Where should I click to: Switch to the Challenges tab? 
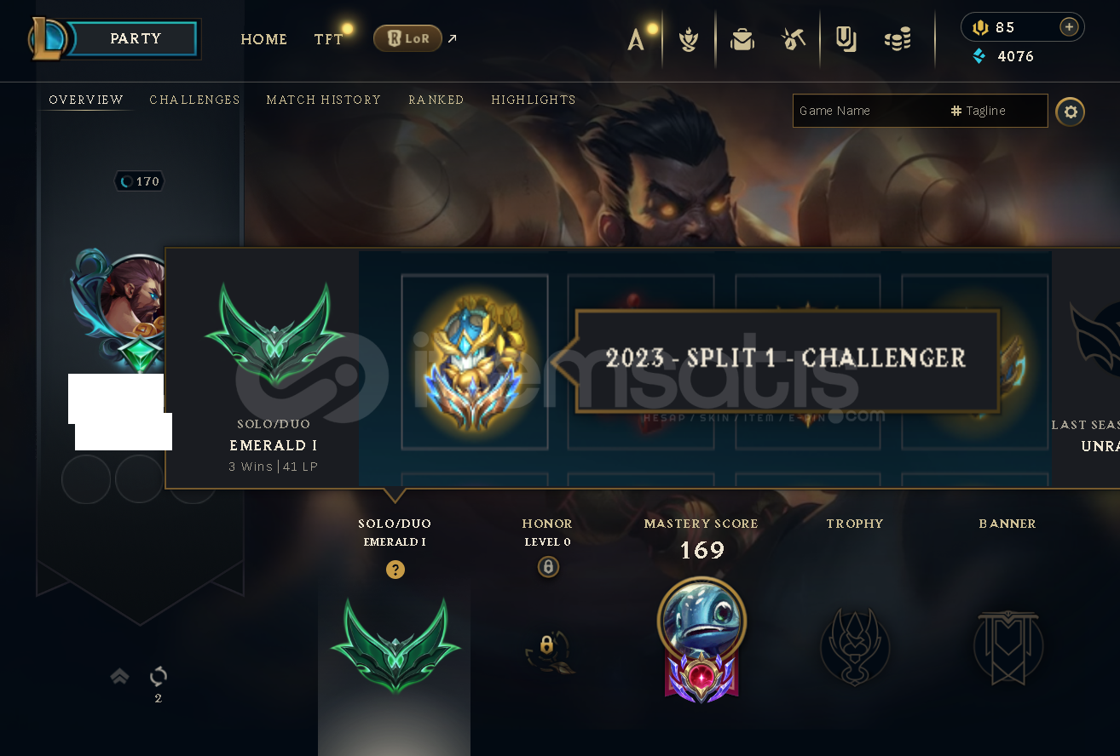pos(194,100)
